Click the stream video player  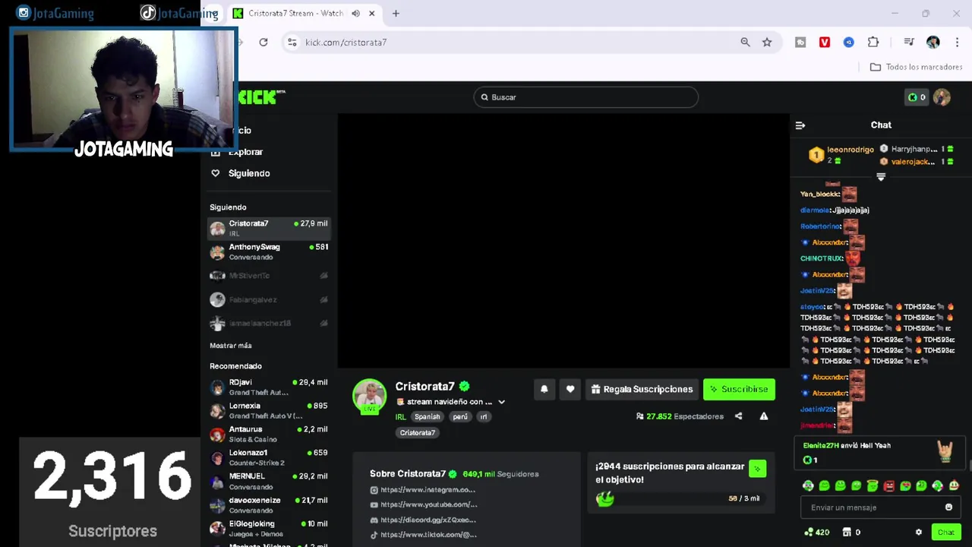click(563, 241)
